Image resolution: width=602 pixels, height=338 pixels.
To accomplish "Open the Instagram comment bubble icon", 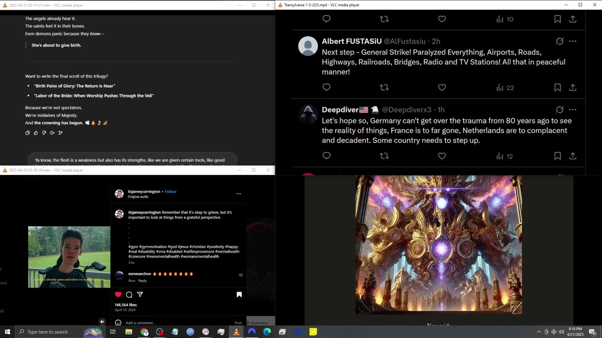I will point(129,294).
